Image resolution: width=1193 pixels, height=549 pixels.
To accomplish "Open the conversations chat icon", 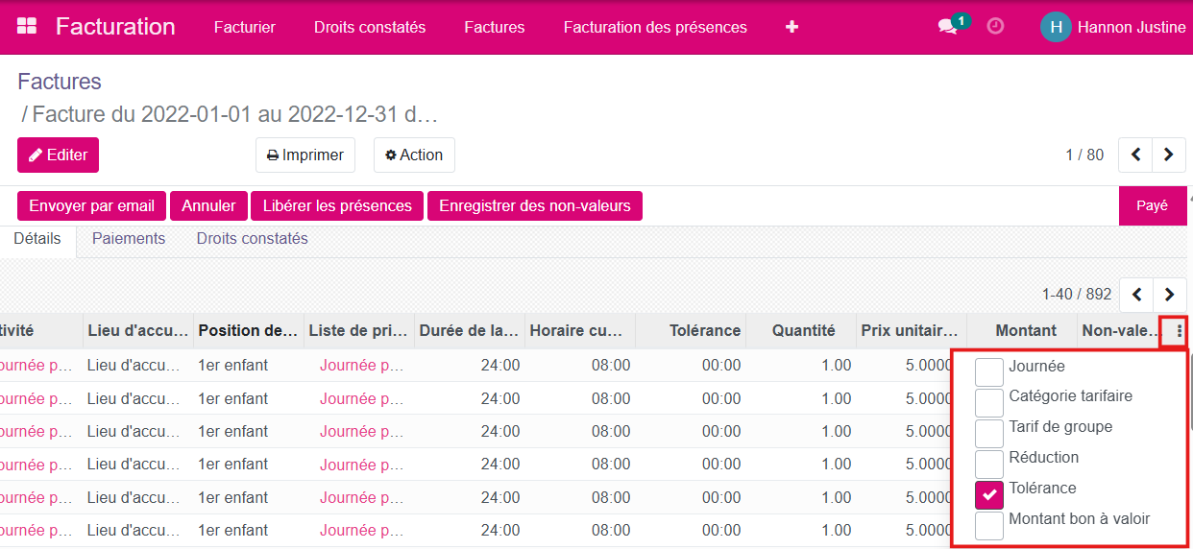I will pyautogui.click(x=948, y=27).
